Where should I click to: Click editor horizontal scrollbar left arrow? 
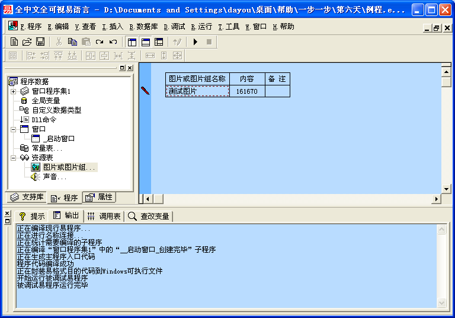(x=148, y=199)
